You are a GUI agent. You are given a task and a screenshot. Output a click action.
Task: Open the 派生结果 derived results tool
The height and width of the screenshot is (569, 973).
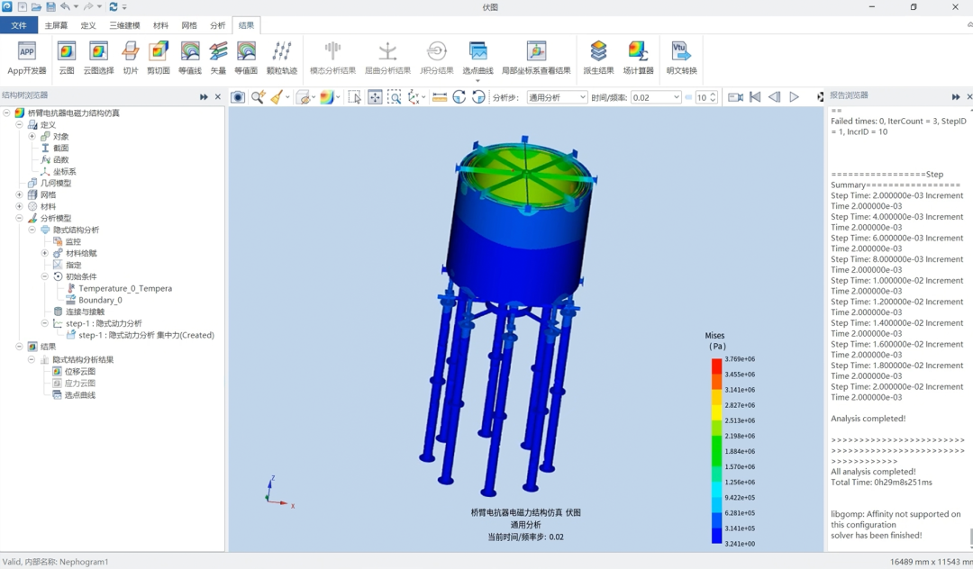pyautogui.click(x=598, y=58)
